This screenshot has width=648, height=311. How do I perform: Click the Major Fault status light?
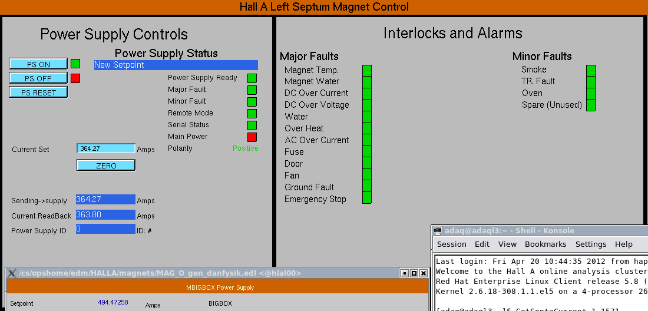pyautogui.click(x=252, y=90)
